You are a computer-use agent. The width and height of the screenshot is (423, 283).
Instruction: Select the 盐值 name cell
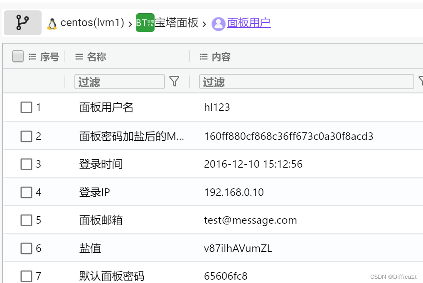click(x=90, y=248)
